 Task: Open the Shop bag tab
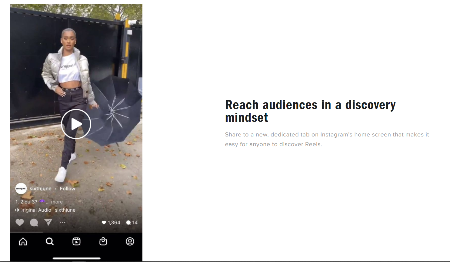103,241
